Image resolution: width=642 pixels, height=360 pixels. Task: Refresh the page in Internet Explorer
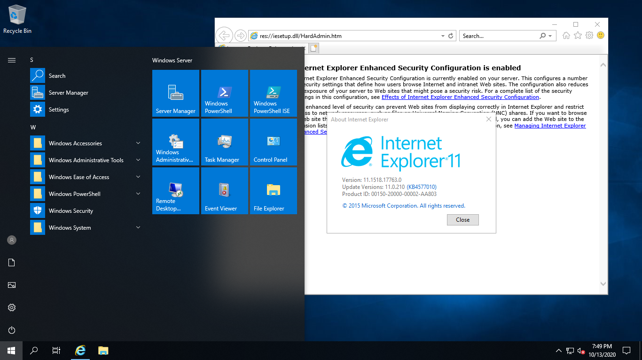[451, 36]
